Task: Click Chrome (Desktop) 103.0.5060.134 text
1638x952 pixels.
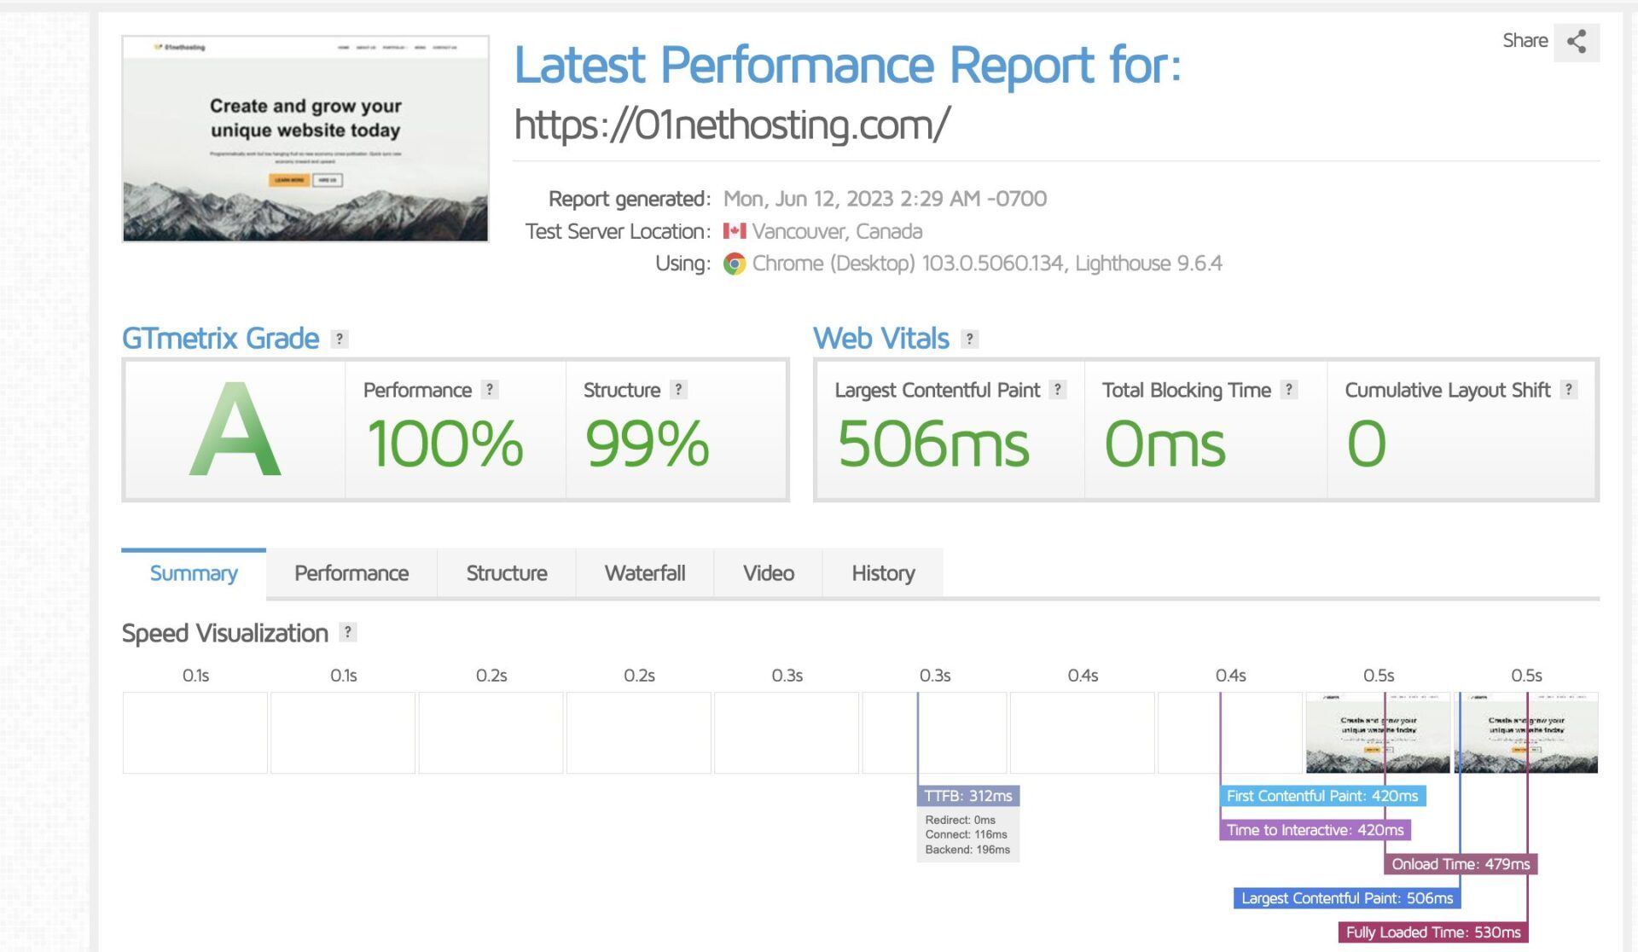Action: (x=909, y=264)
